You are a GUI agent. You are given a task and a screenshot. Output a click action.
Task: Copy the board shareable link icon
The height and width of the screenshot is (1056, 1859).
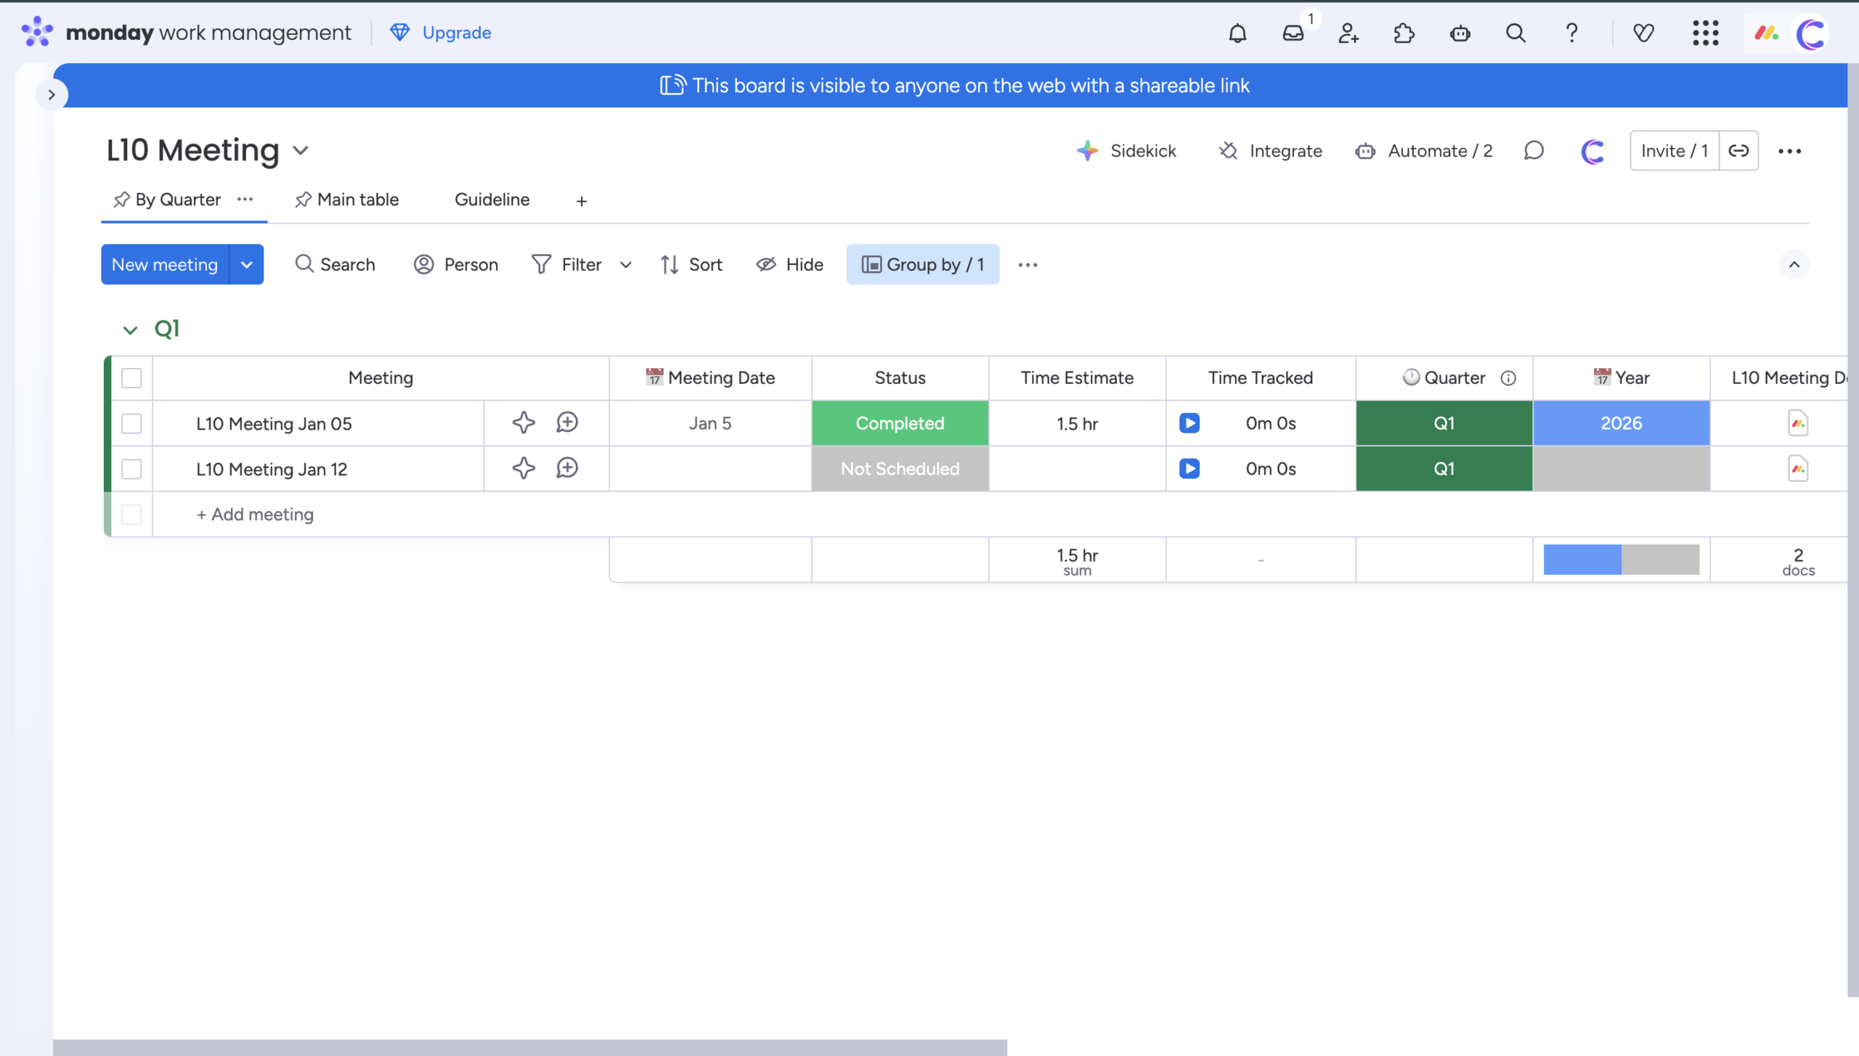point(1738,151)
